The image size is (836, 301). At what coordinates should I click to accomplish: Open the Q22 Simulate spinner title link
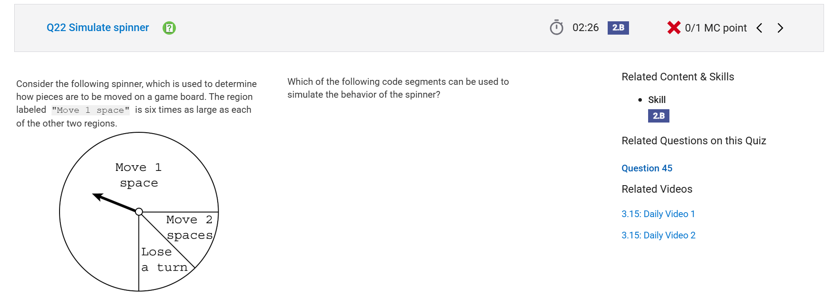[98, 28]
